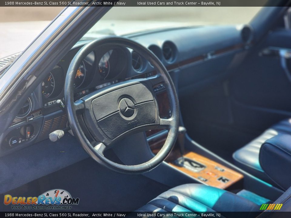
Task: Click the bottom 'Arctic White / Navy' caption text
Action: click(x=109, y=215)
